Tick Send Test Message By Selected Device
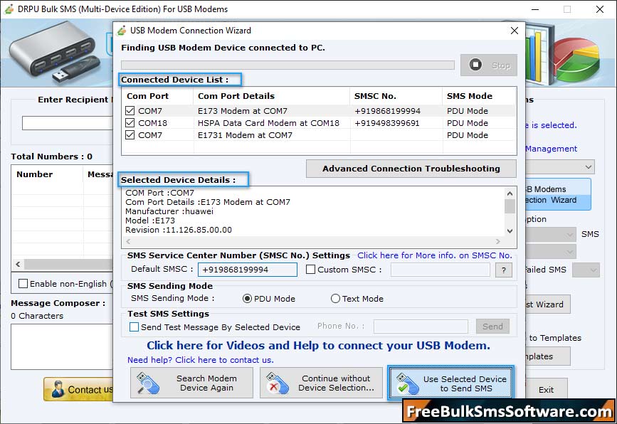617x424 pixels. 135,327
